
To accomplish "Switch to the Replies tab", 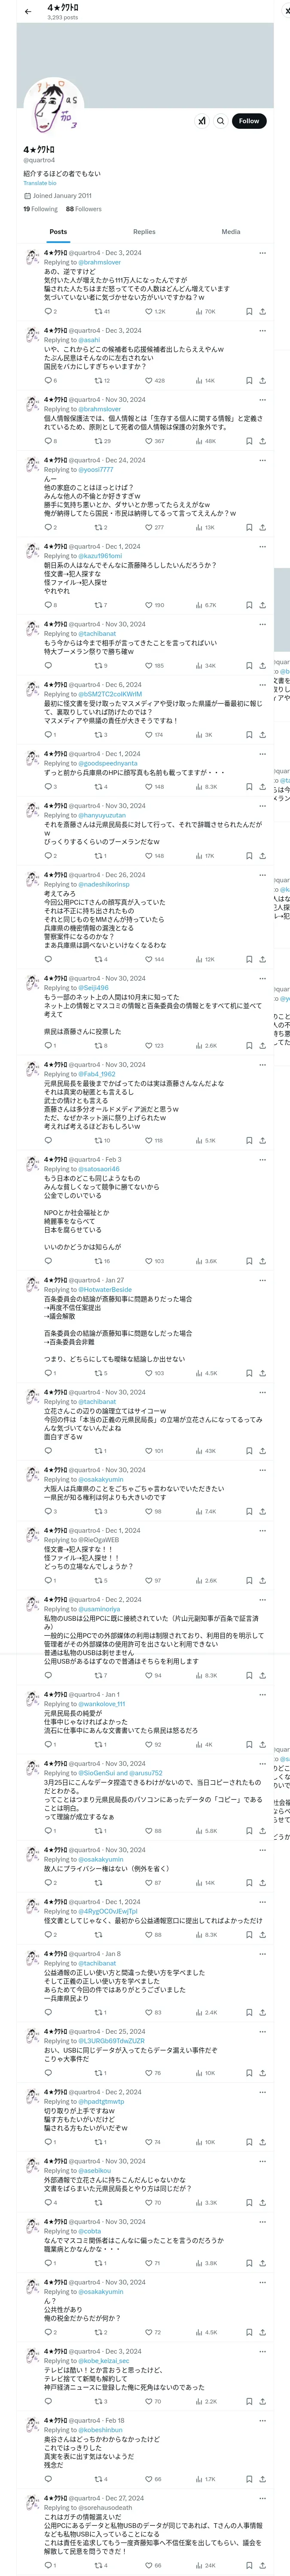I will point(144,232).
